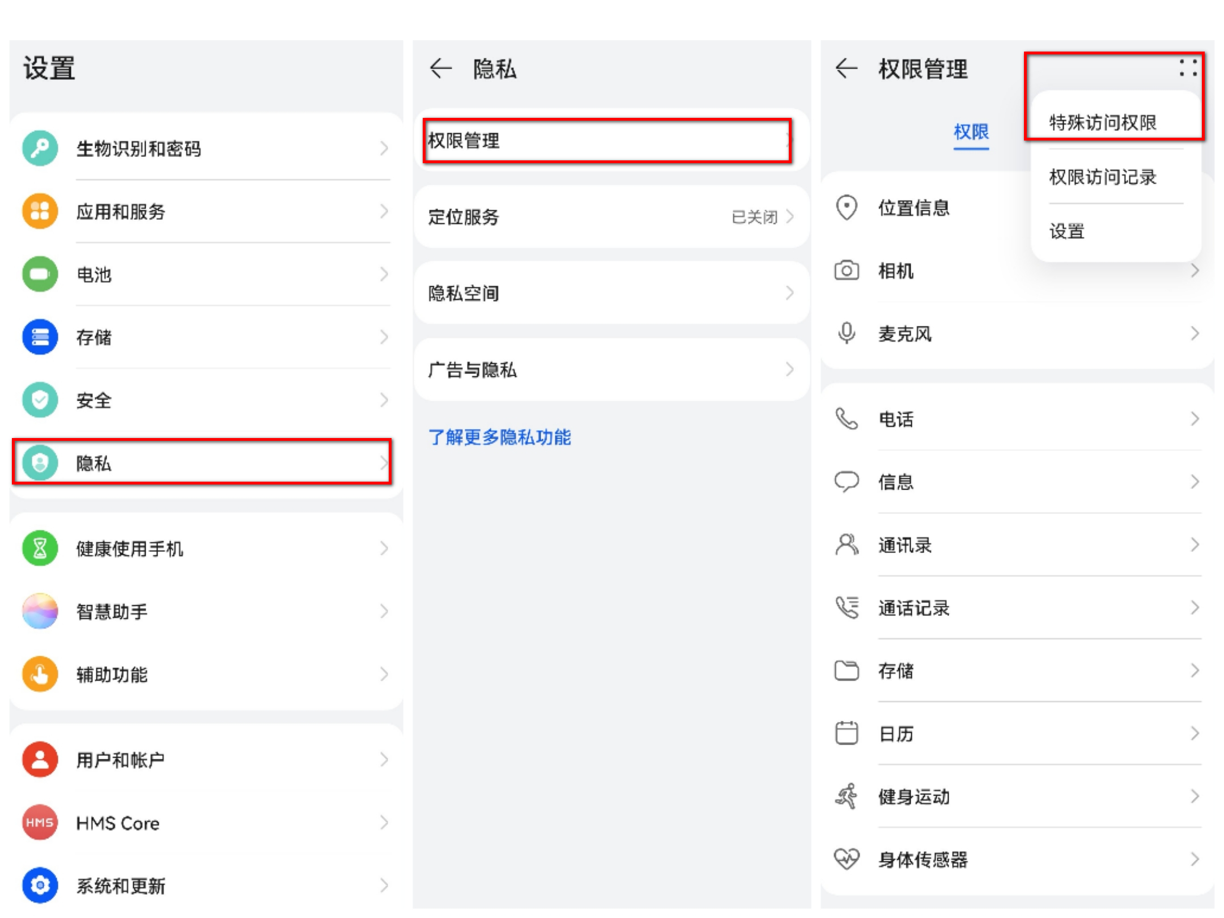Select the 应用和服务 grid icon
This screenshot has width=1224, height=918.
40,211
